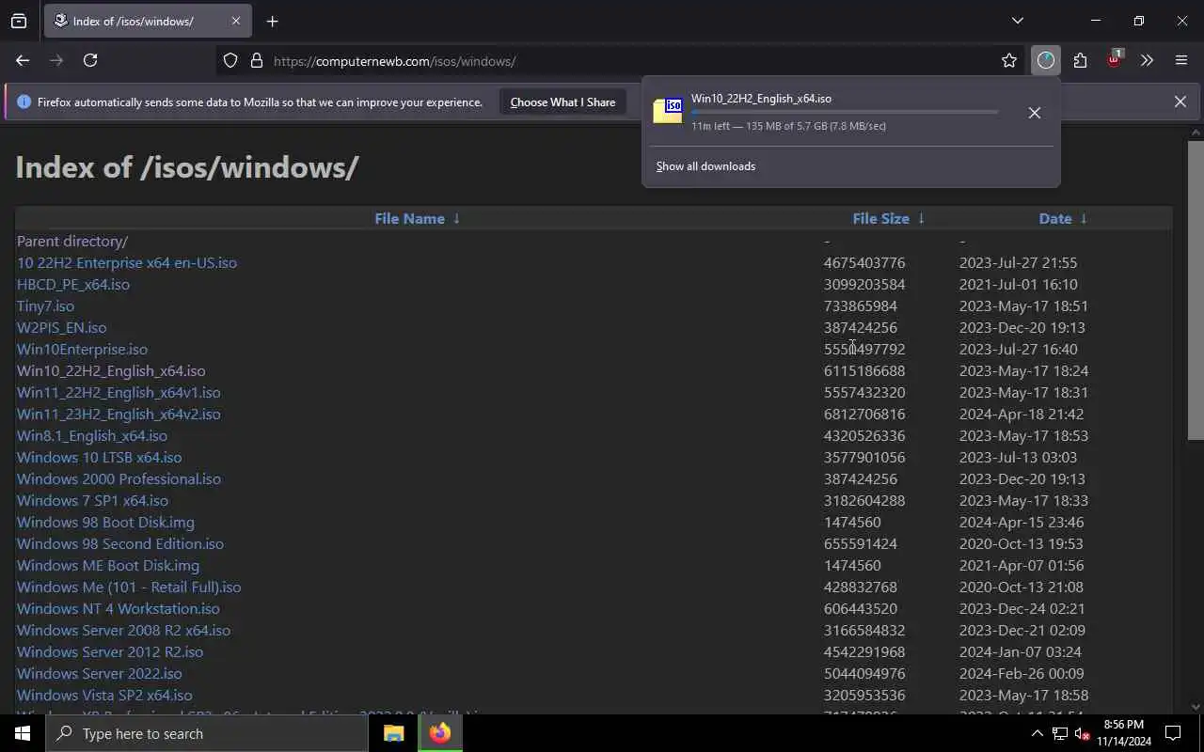Open the Windows Start menu

click(x=23, y=733)
